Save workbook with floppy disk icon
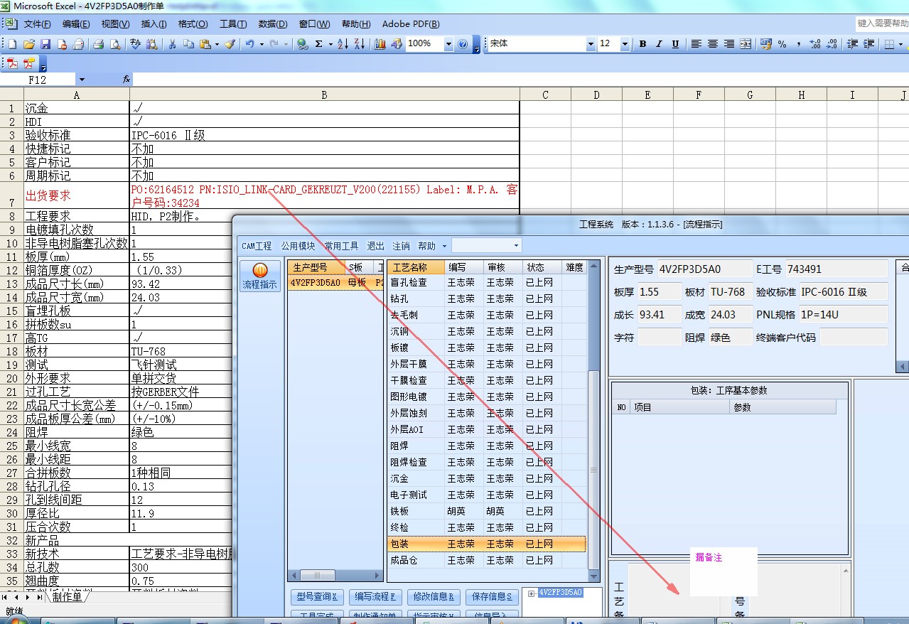 click(x=45, y=44)
